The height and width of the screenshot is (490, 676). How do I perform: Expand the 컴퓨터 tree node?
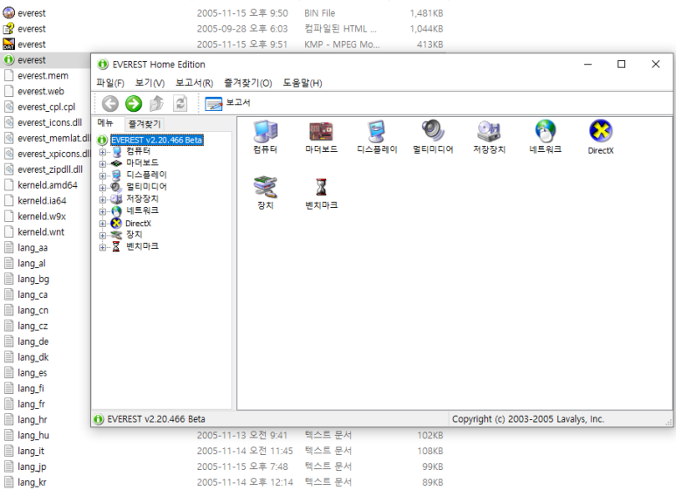(x=102, y=152)
